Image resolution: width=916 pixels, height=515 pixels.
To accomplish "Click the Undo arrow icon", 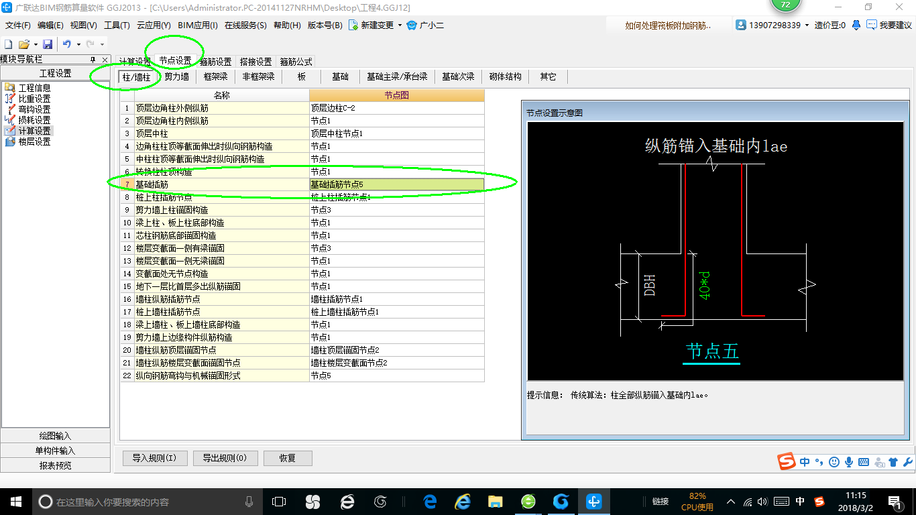I will point(67,44).
